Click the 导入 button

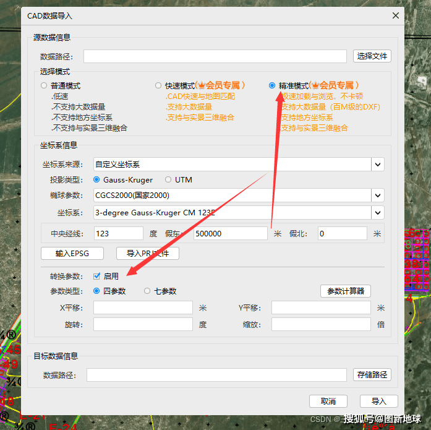[378, 402]
